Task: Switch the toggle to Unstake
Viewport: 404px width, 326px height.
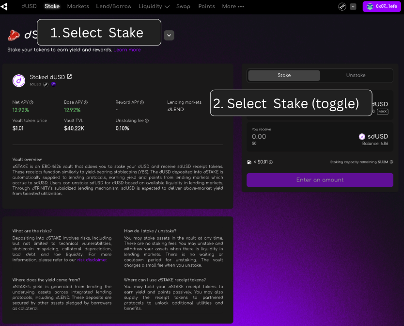Action: point(356,76)
